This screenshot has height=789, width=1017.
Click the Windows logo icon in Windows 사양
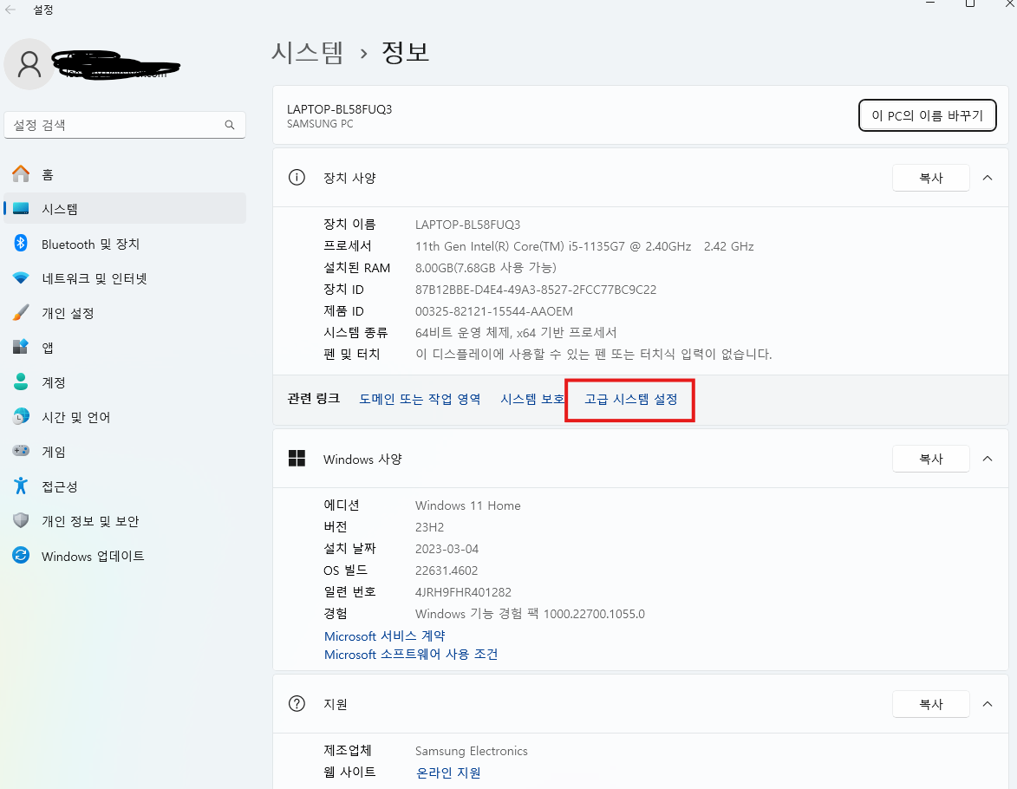[x=297, y=459]
